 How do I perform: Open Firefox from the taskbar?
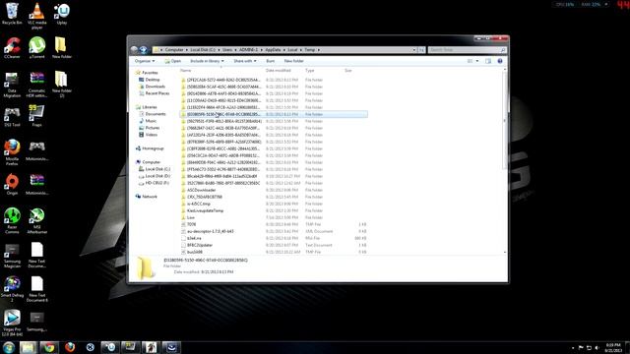pos(70,347)
